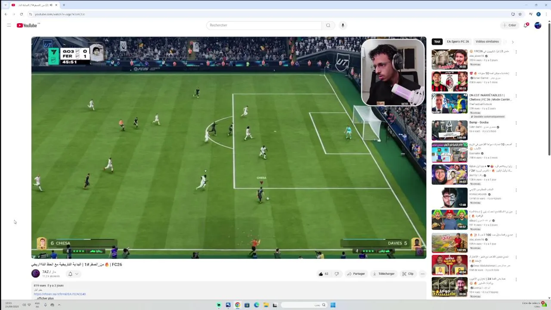Screen dimensions: 551x310
Task: Click the Rechercher search field
Action: (264, 25)
